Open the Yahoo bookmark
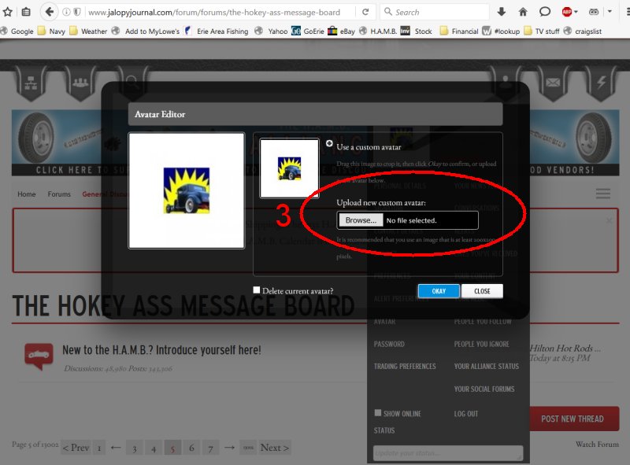Viewport: 630px width, 465px height. point(271,31)
